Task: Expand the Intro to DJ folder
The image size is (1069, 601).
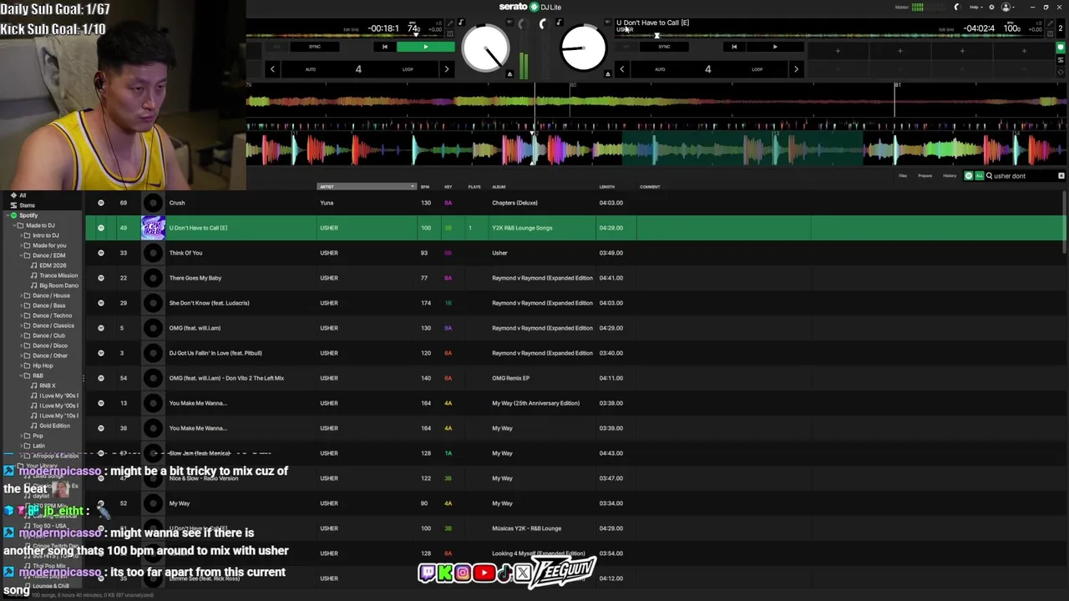Action: tap(21, 235)
